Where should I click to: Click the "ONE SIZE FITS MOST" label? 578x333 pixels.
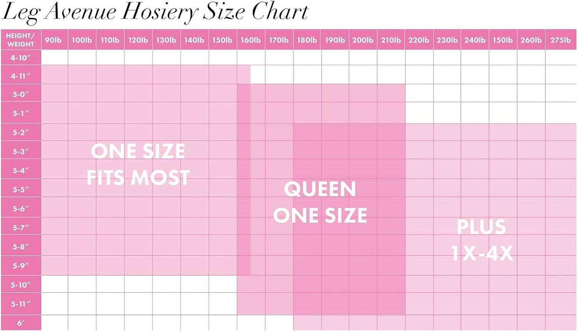138,164
